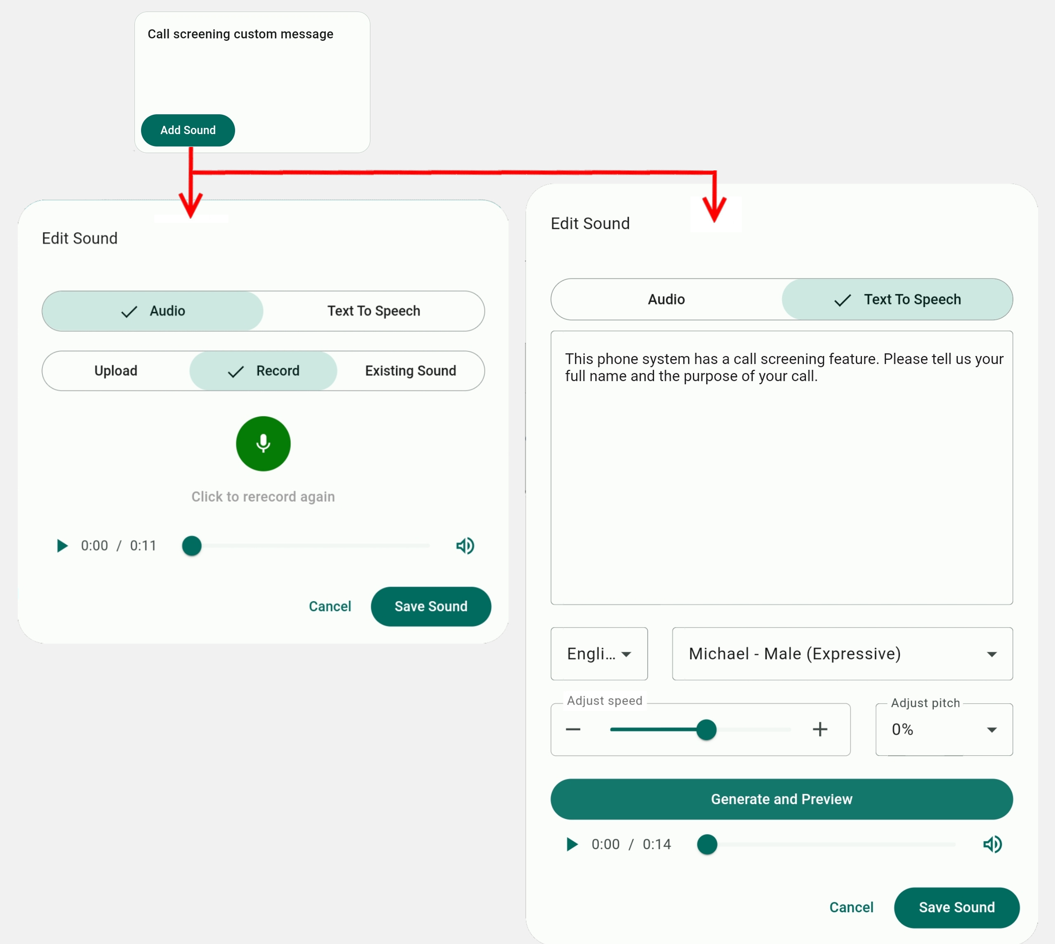
Task: Expand the Michael - Male voice dropdown
Action: [x=842, y=654]
